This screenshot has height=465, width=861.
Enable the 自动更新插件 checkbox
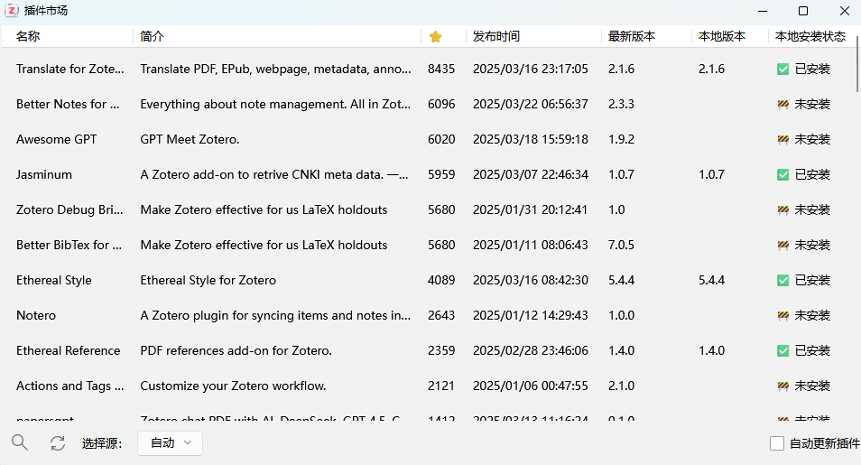click(x=777, y=443)
